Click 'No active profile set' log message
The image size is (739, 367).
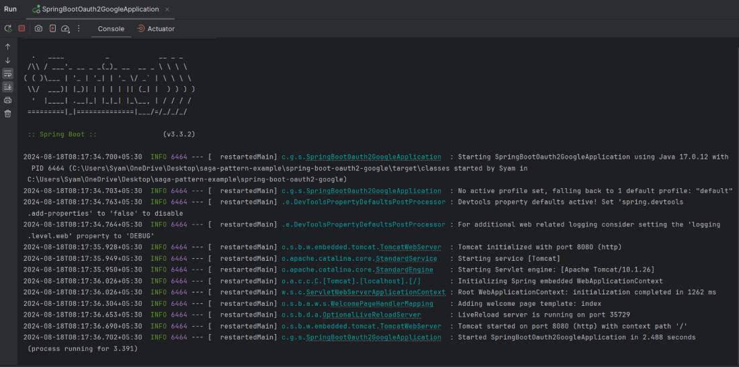595,191
